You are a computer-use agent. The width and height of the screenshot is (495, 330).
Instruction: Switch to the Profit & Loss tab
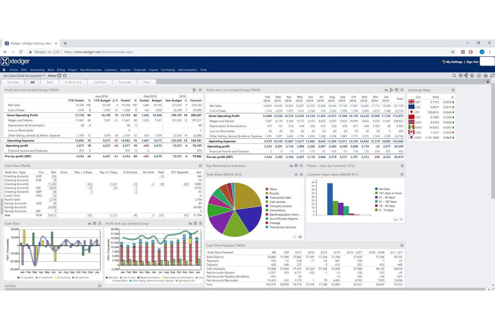click(x=73, y=82)
